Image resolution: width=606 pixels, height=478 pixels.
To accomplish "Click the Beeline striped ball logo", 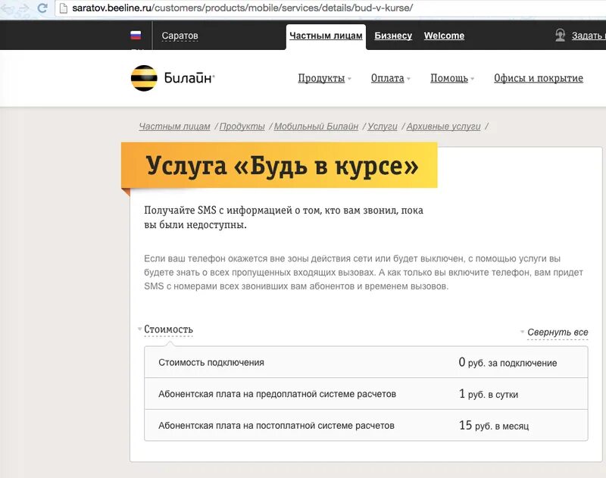I will [144, 78].
